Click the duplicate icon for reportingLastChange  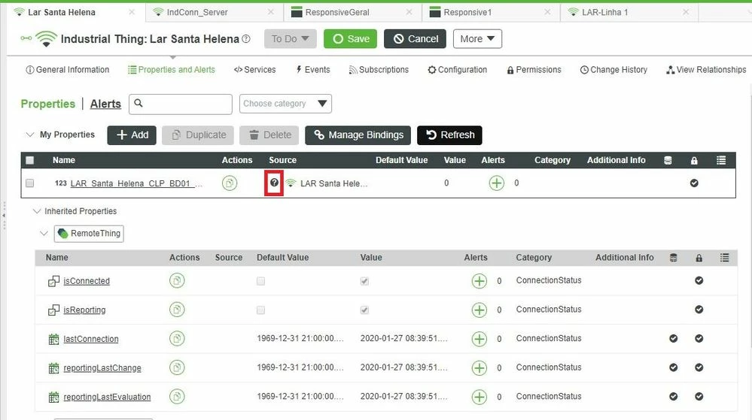pyautogui.click(x=177, y=368)
